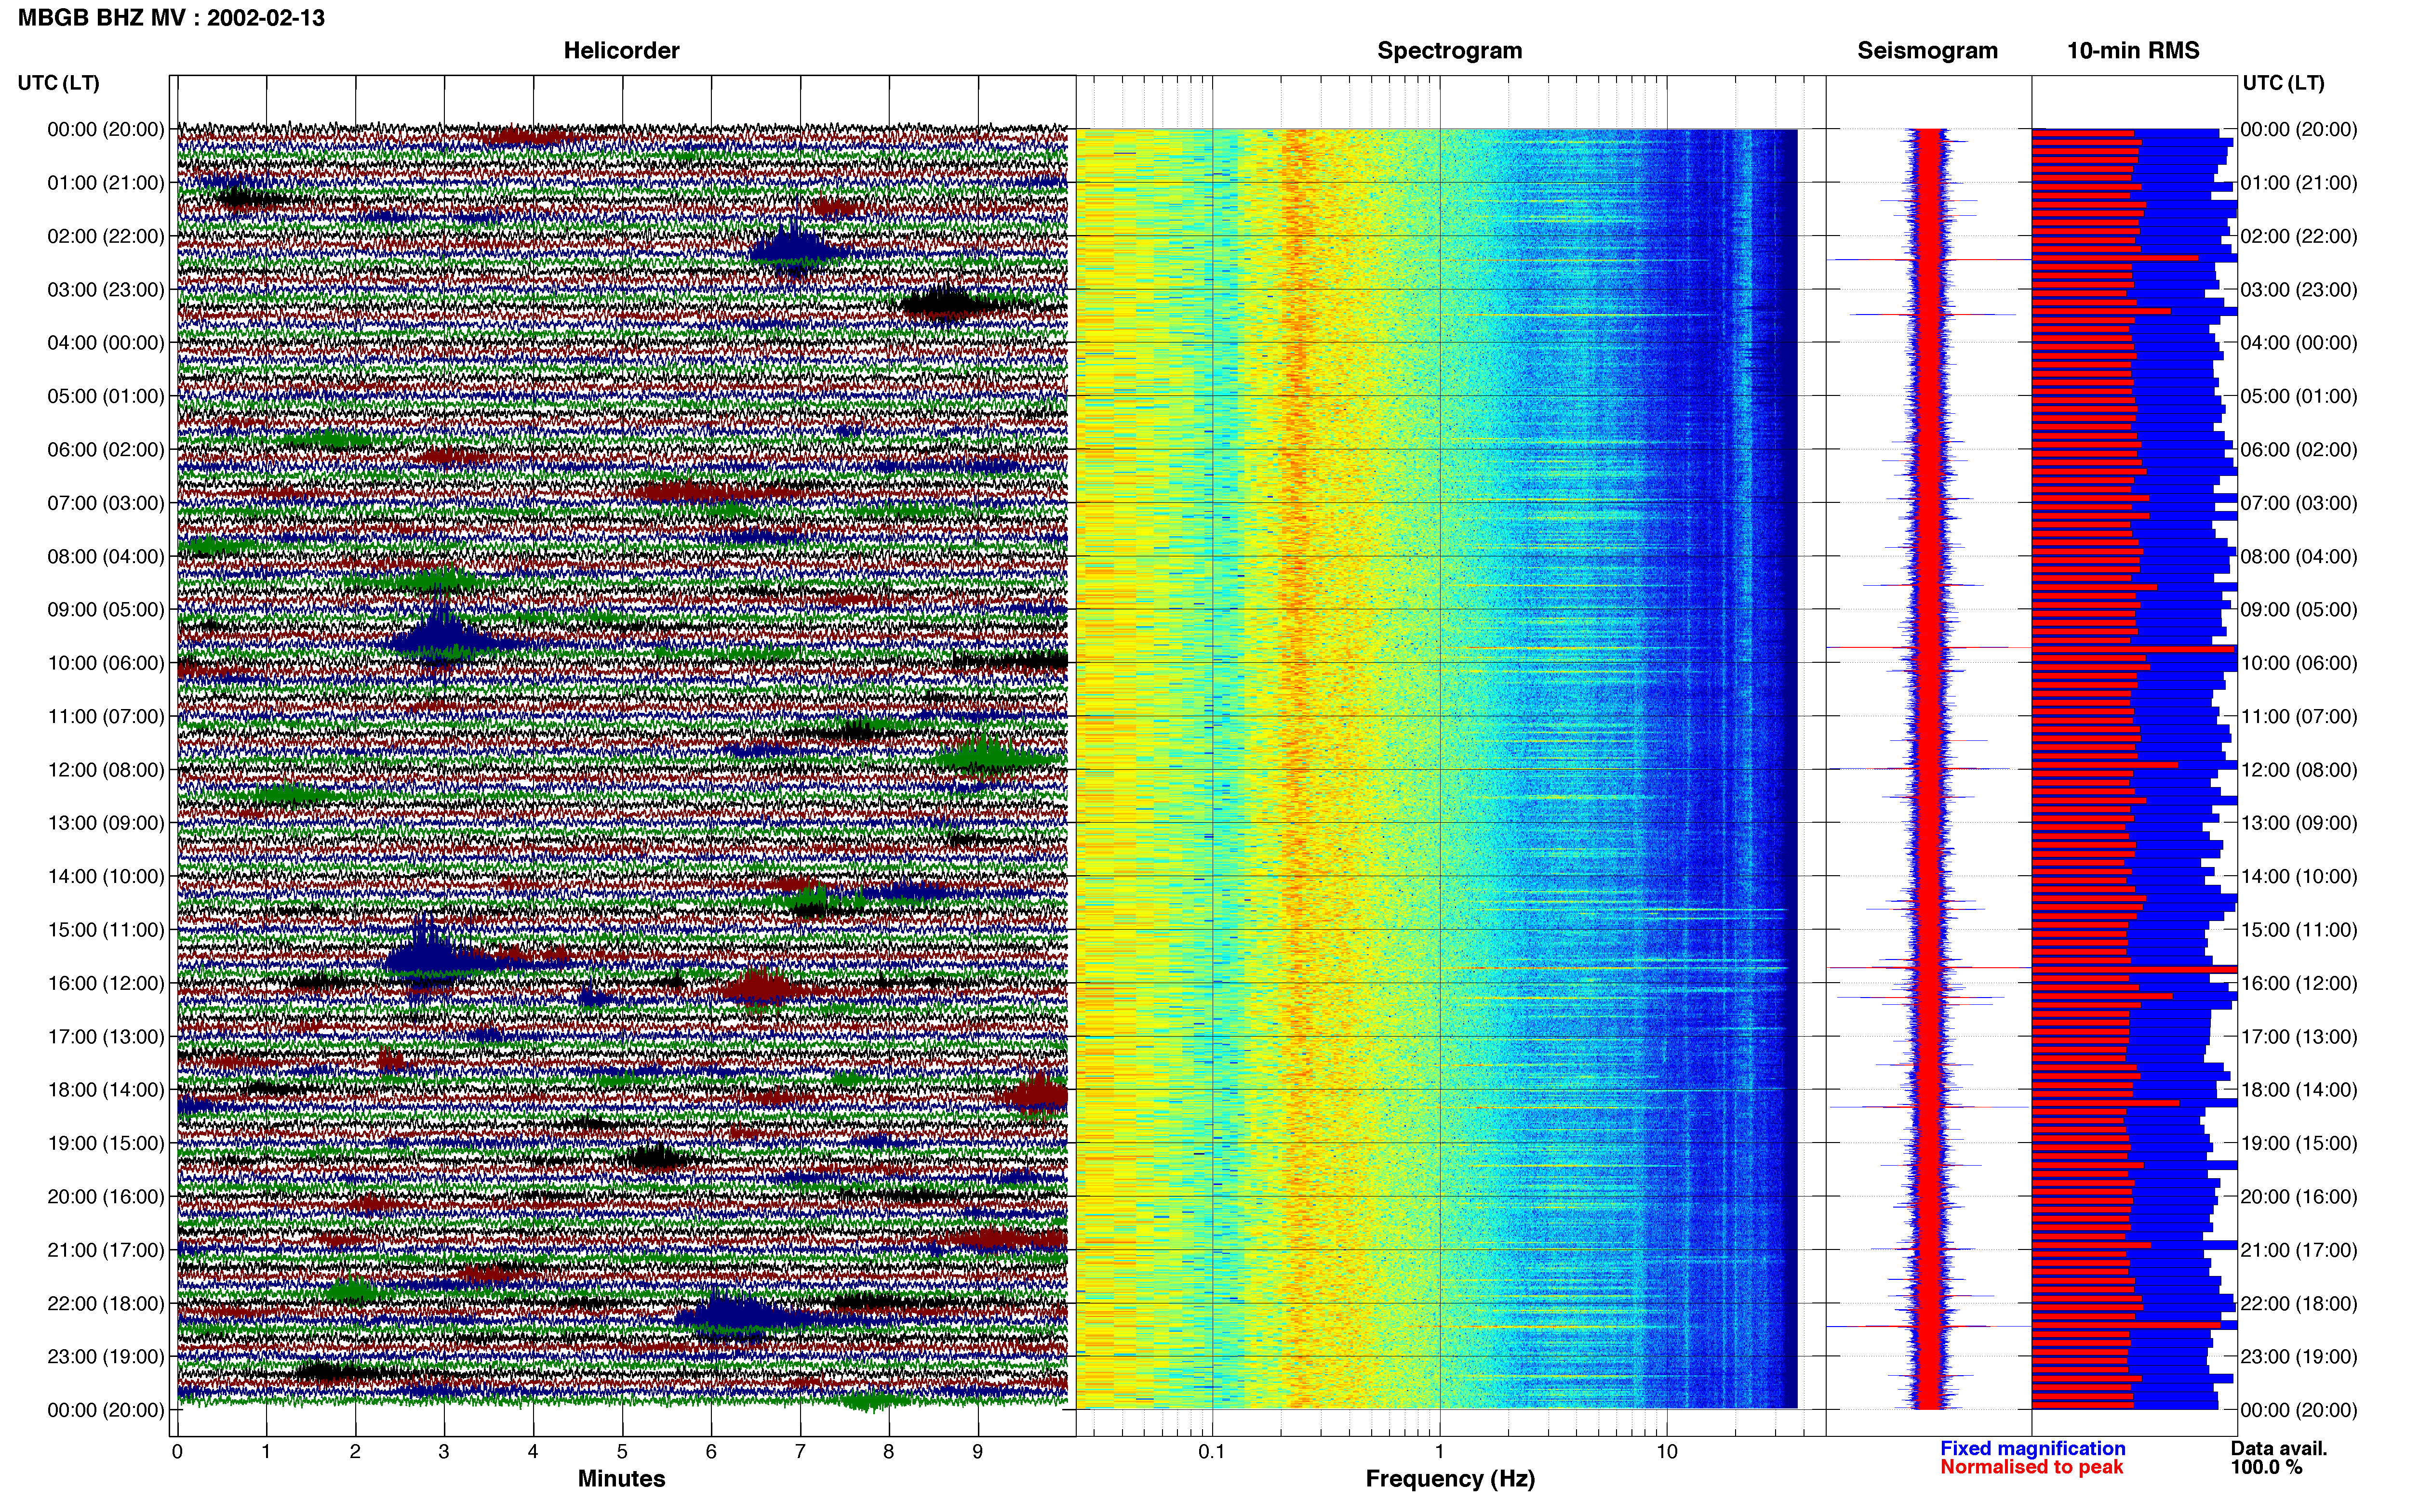This screenshot has width=2419, height=1512.
Task: Click '11:00 (07:00)' label beside the Helicorder
Action: tap(106, 717)
